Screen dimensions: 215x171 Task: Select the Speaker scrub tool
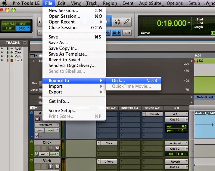pos(117,22)
